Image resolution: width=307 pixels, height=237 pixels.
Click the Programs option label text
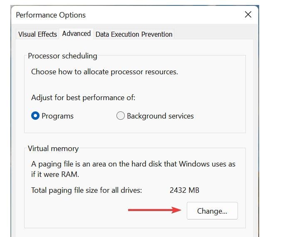tap(57, 116)
